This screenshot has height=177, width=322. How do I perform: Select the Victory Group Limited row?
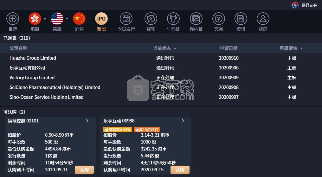161,78
